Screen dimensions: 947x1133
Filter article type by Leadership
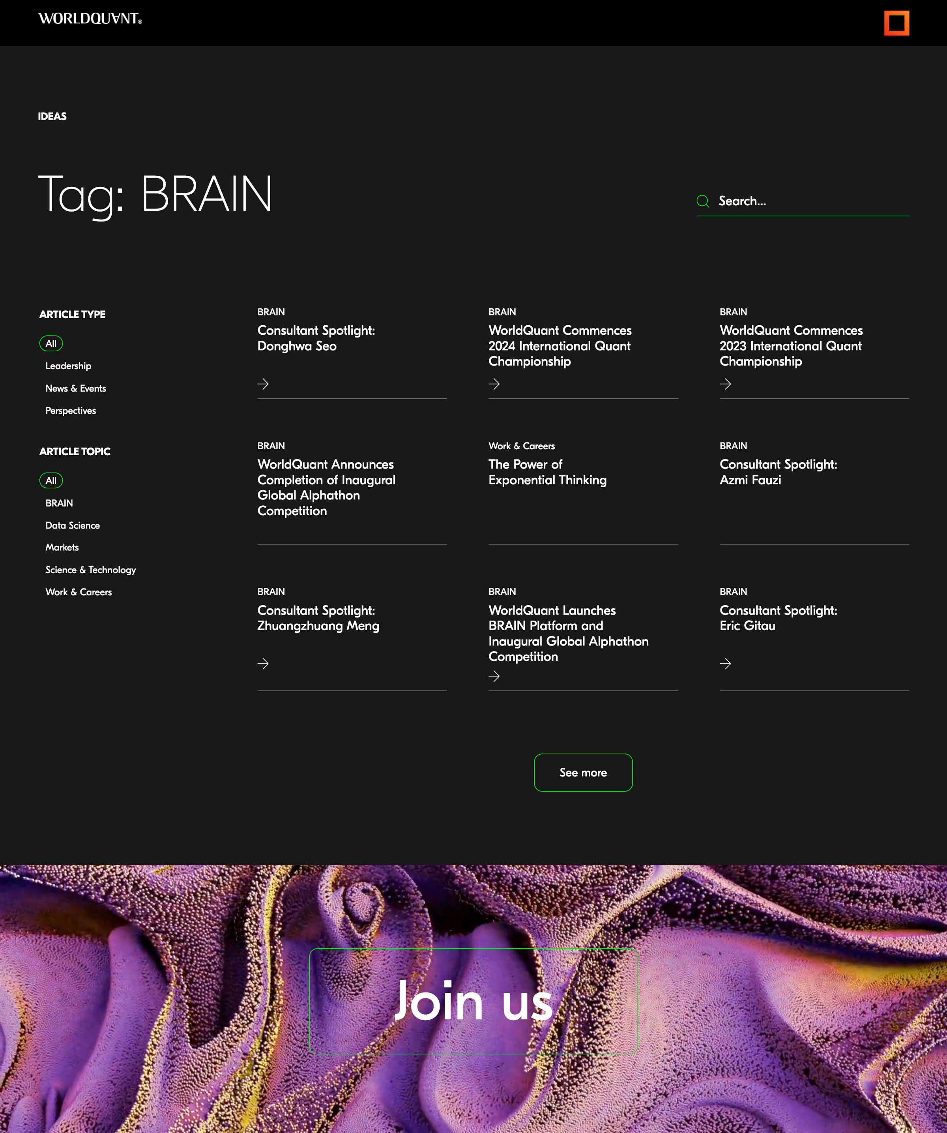point(69,366)
